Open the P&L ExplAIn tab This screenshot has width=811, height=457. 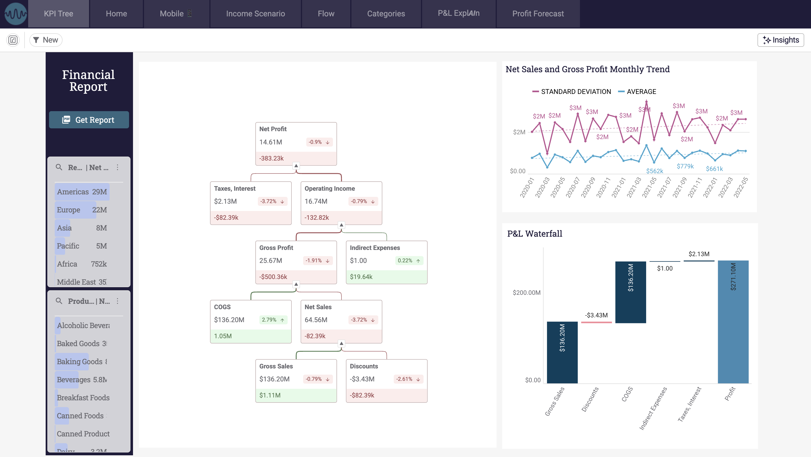458,14
